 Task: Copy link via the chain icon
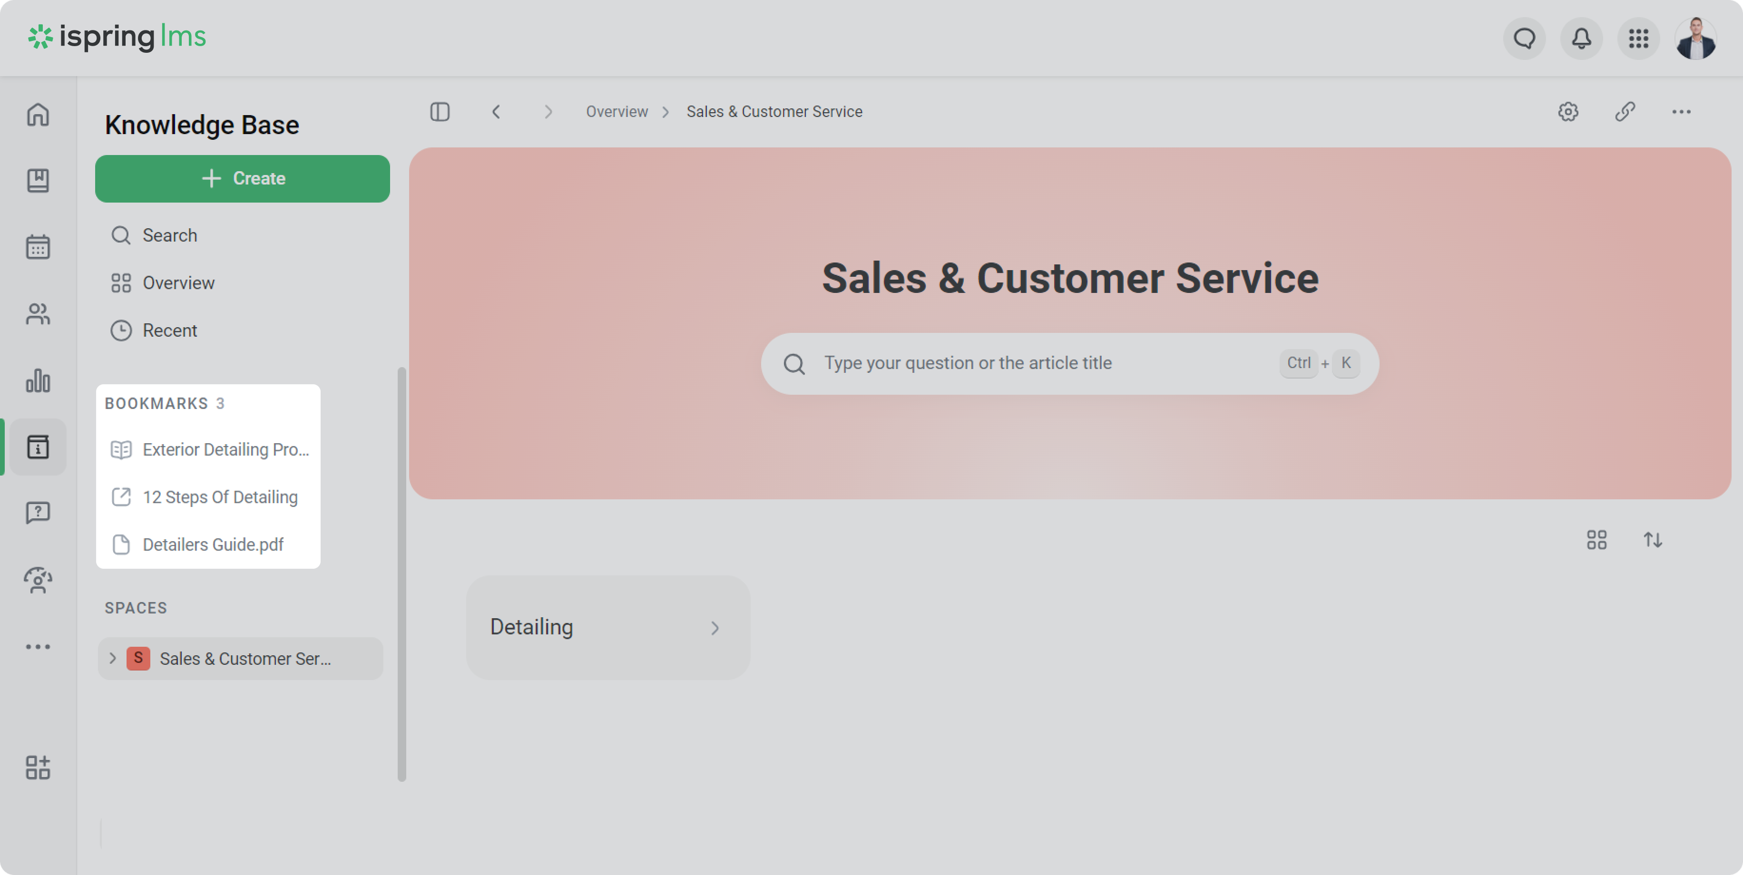pyautogui.click(x=1625, y=112)
